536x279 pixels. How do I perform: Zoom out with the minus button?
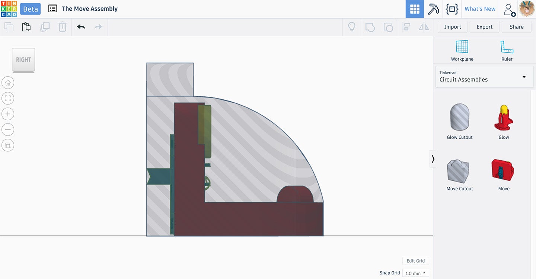(8, 130)
